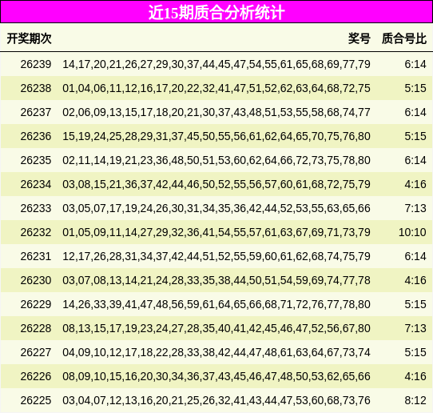Select the 质合号比 column header

[x=404, y=38]
